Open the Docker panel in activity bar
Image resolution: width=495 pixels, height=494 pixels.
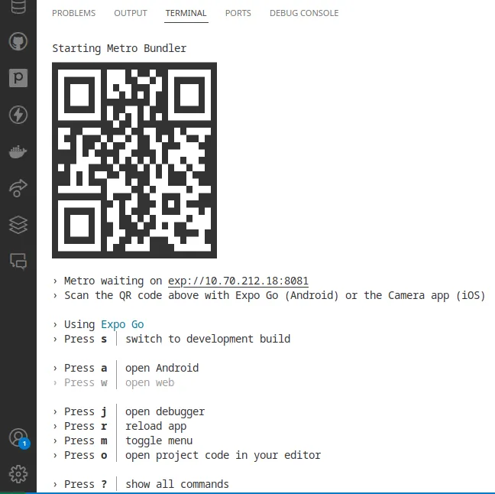[18, 151]
